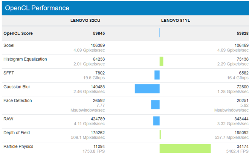Click the 509.1 Mpixels/sec value
The height and width of the screenshot is (156, 249).
88,137
